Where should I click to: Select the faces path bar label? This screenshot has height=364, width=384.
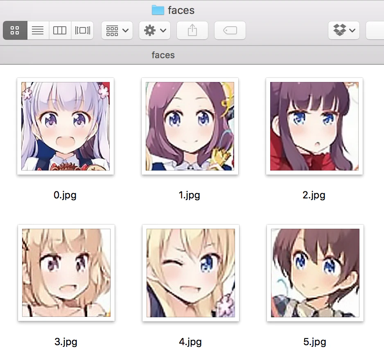(x=163, y=55)
